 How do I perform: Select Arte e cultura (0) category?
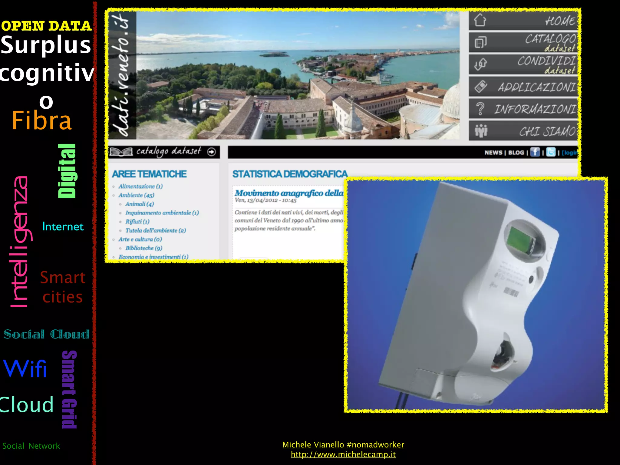click(140, 239)
